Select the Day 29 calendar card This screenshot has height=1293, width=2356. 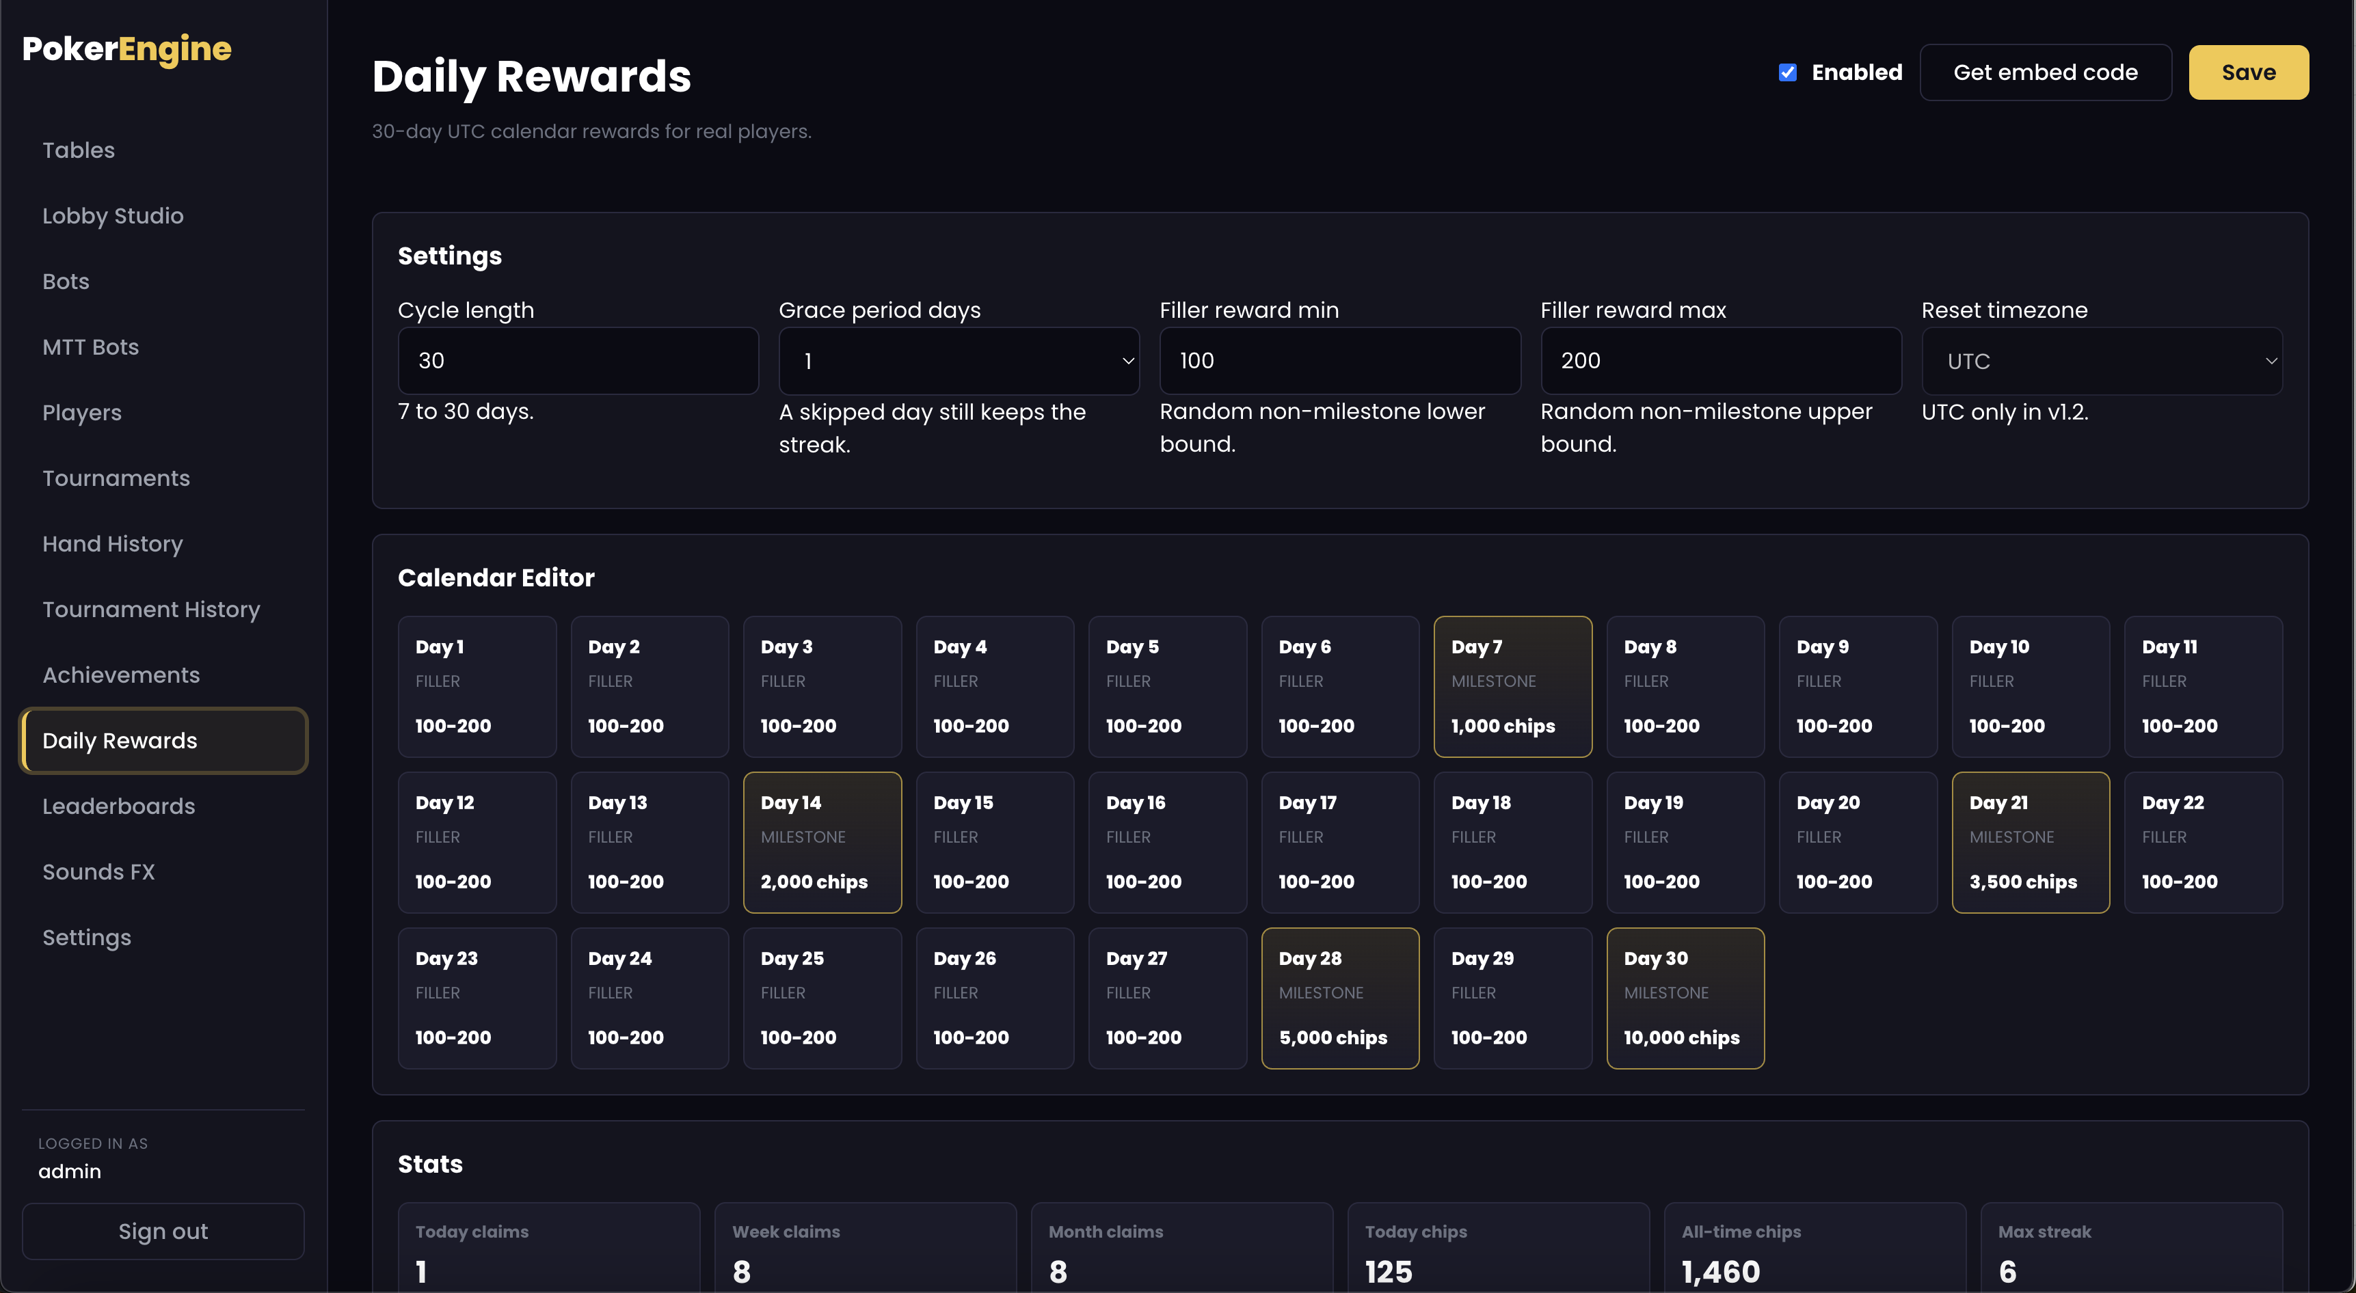coord(1513,998)
